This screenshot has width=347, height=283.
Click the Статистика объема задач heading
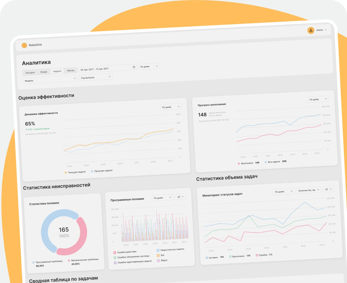click(x=227, y=178)
